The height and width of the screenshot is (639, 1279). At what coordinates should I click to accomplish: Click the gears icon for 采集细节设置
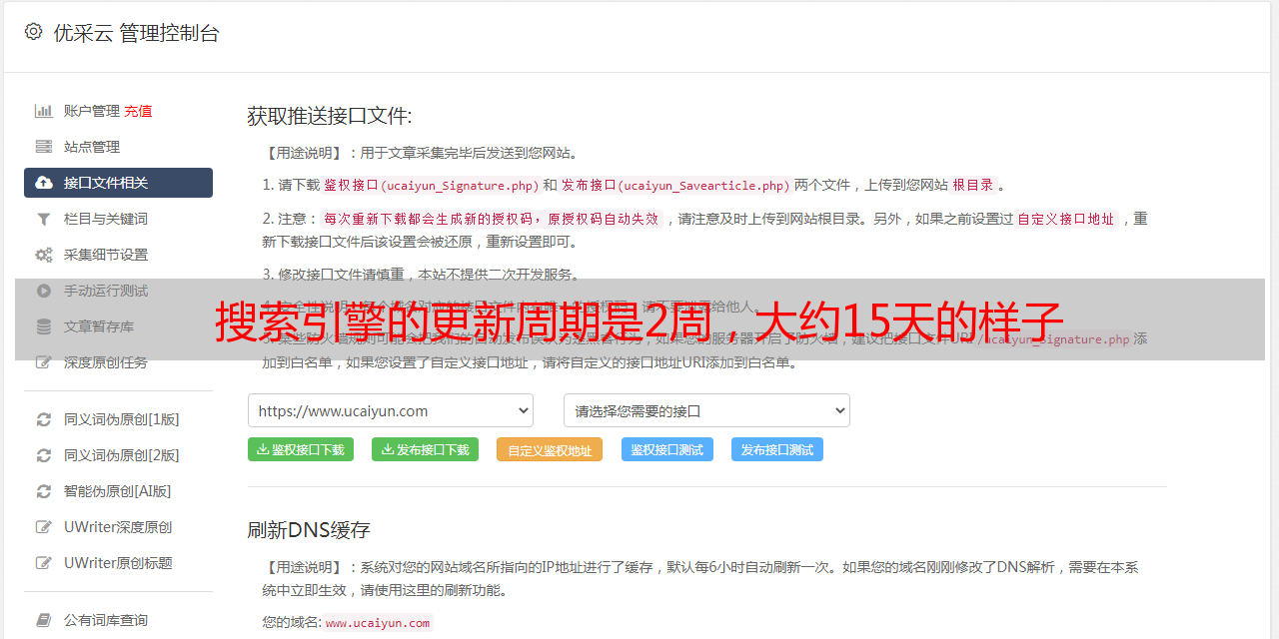(44, 255)
